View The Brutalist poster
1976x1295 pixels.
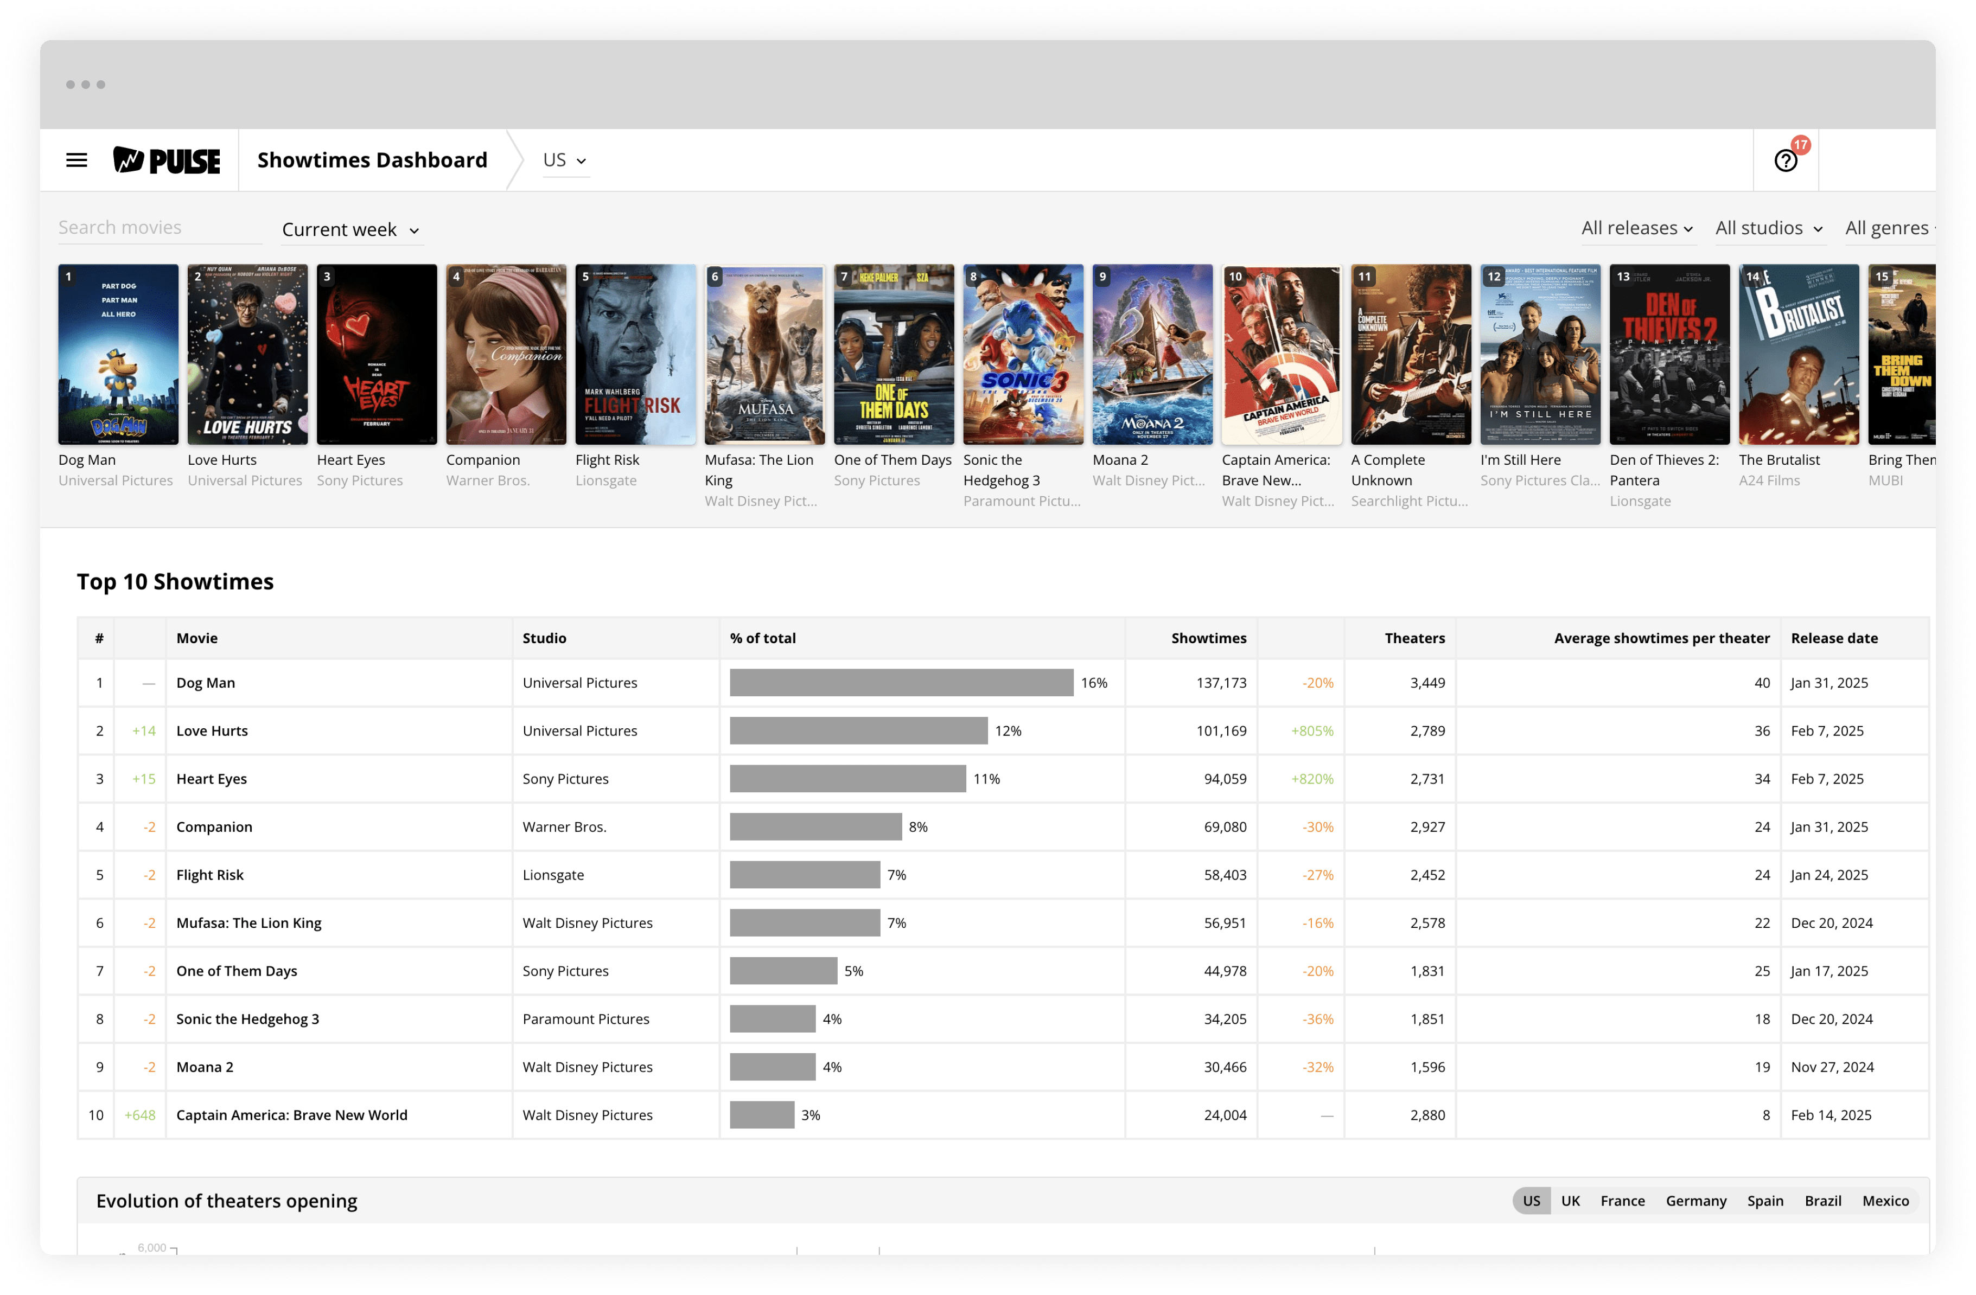tap(1797, 354)
